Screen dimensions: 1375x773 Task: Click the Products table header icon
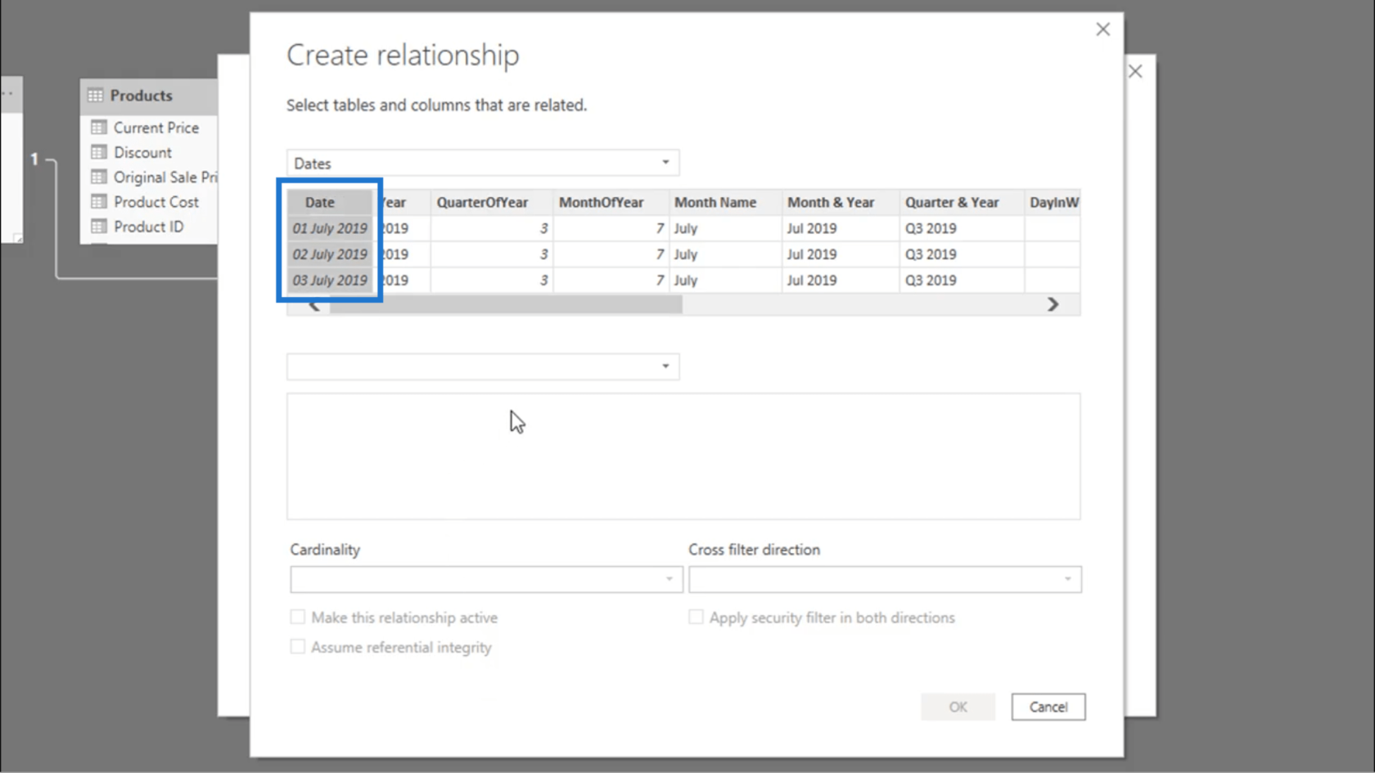click(96, 95)
